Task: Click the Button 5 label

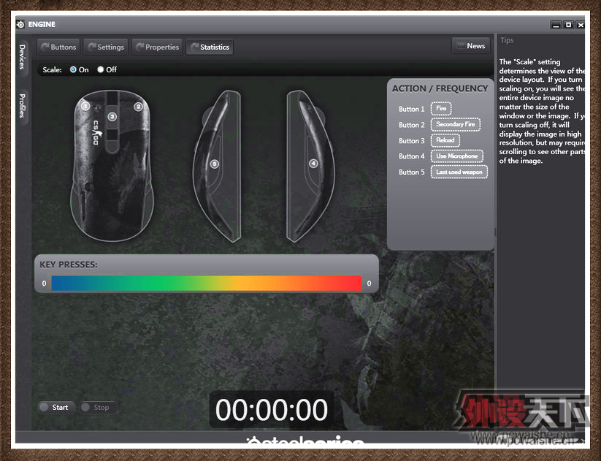Action: coord(412,172)
